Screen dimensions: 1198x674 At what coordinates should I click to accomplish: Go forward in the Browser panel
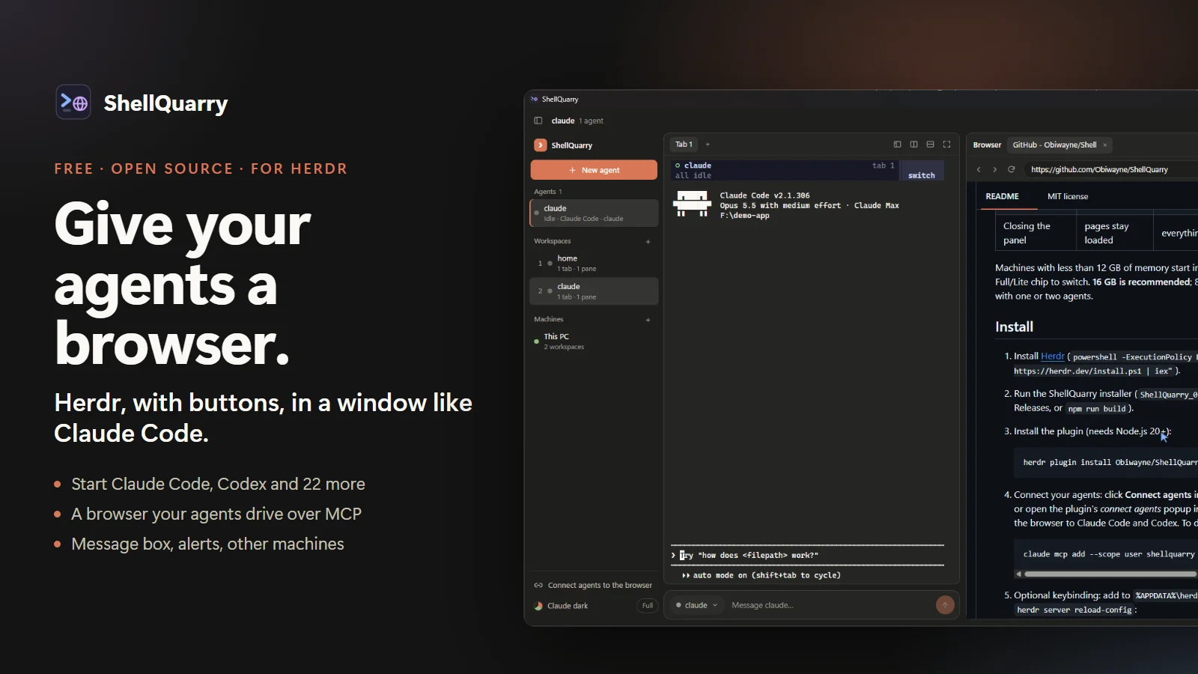994,169
